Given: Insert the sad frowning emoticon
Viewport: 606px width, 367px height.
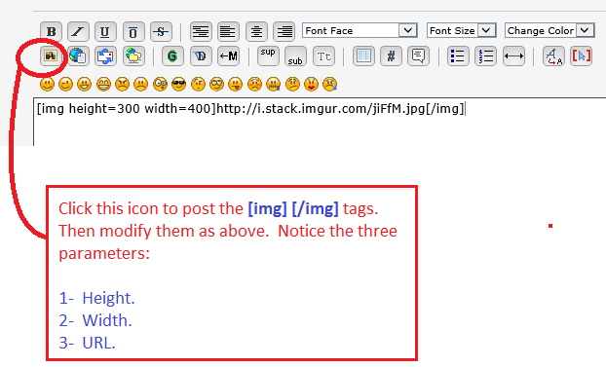Looking at the screenshot, I should pyautogui.click(x=140, y=84).
